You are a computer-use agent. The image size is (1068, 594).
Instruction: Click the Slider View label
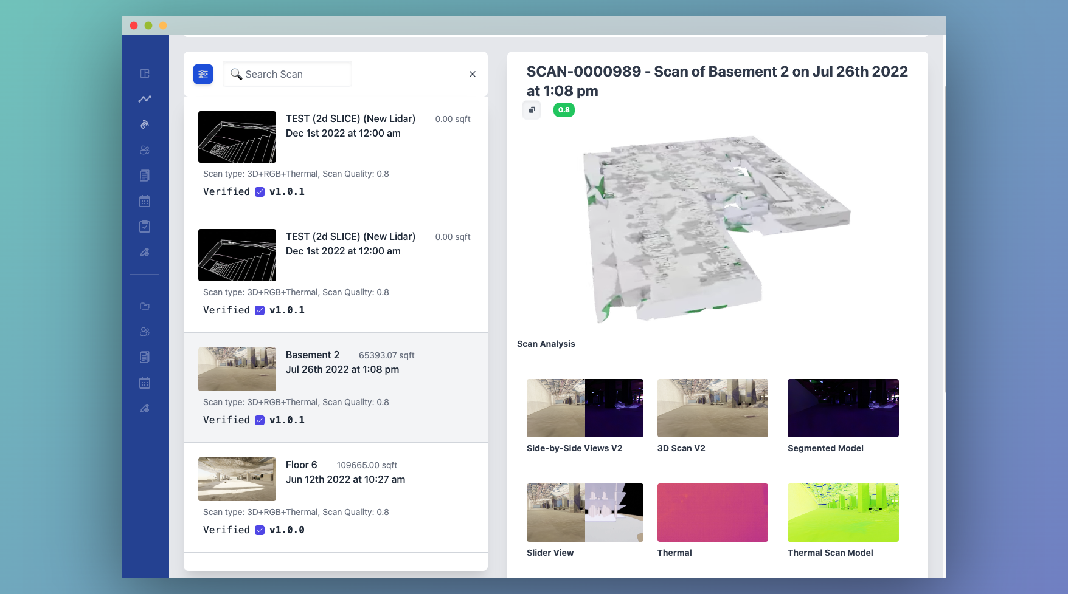point(550,553)
